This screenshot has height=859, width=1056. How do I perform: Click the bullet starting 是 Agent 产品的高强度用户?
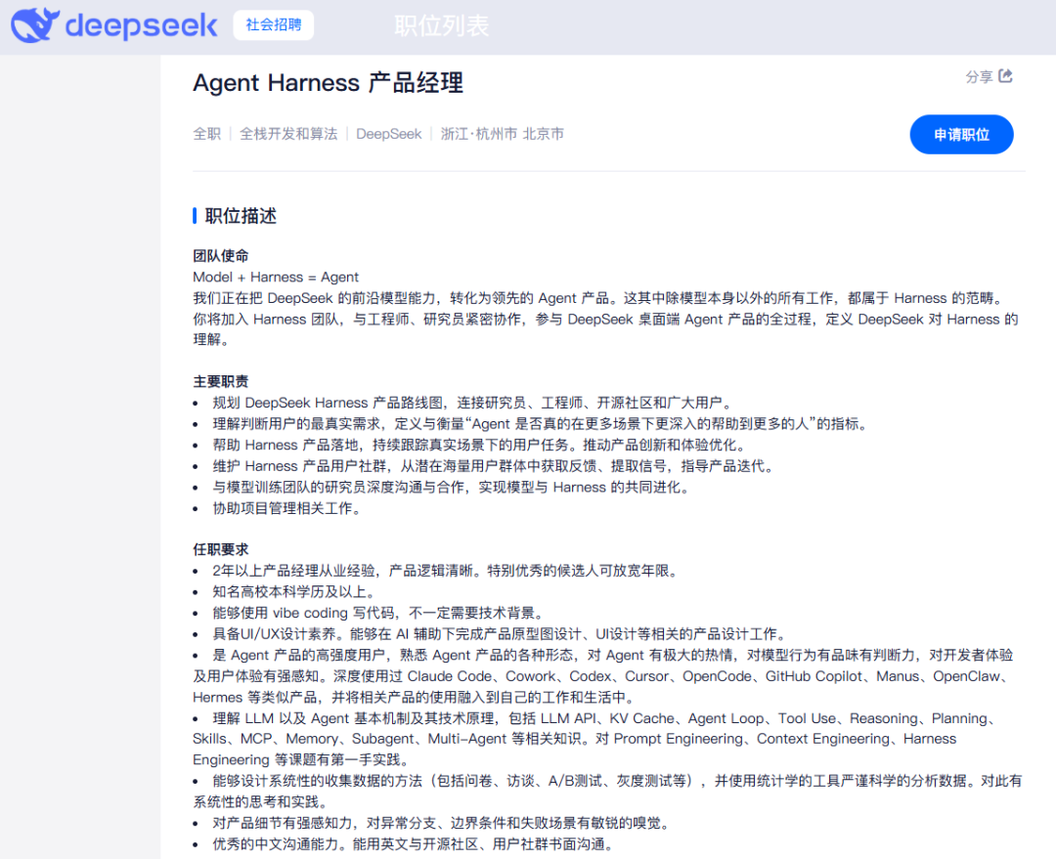pyautogui.click(x=604, y=676)
